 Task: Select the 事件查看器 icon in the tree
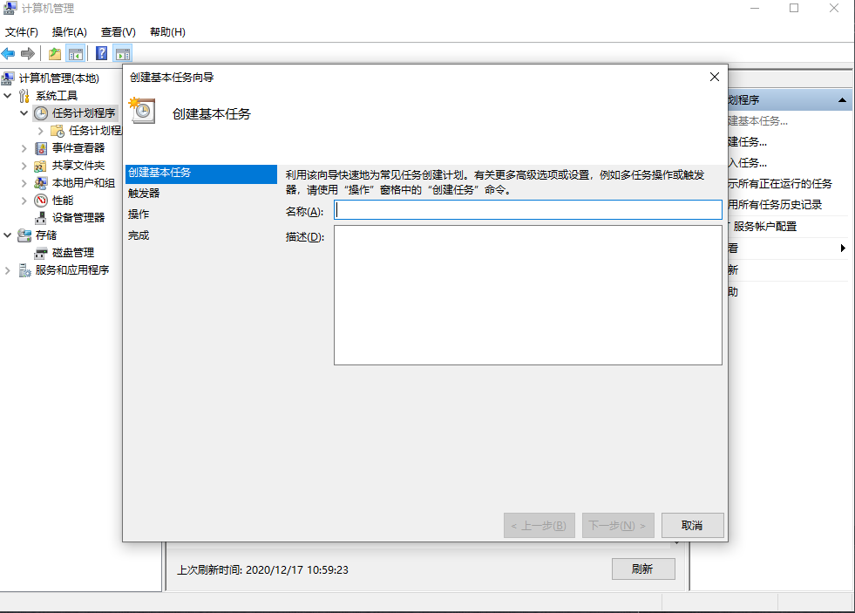click(x=42, y=147)
